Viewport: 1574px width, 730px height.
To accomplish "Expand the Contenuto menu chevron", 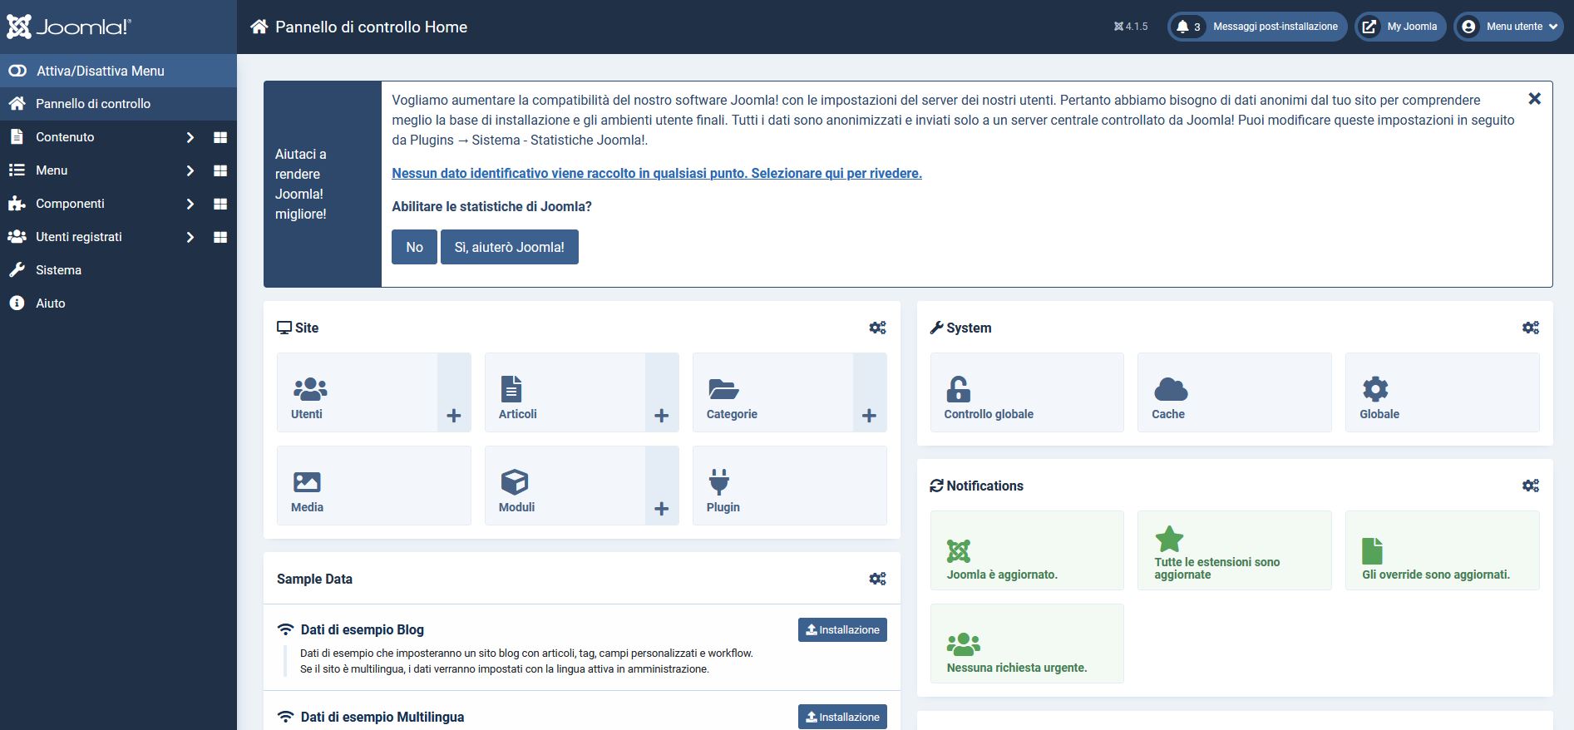I will (x=190, y=137).
